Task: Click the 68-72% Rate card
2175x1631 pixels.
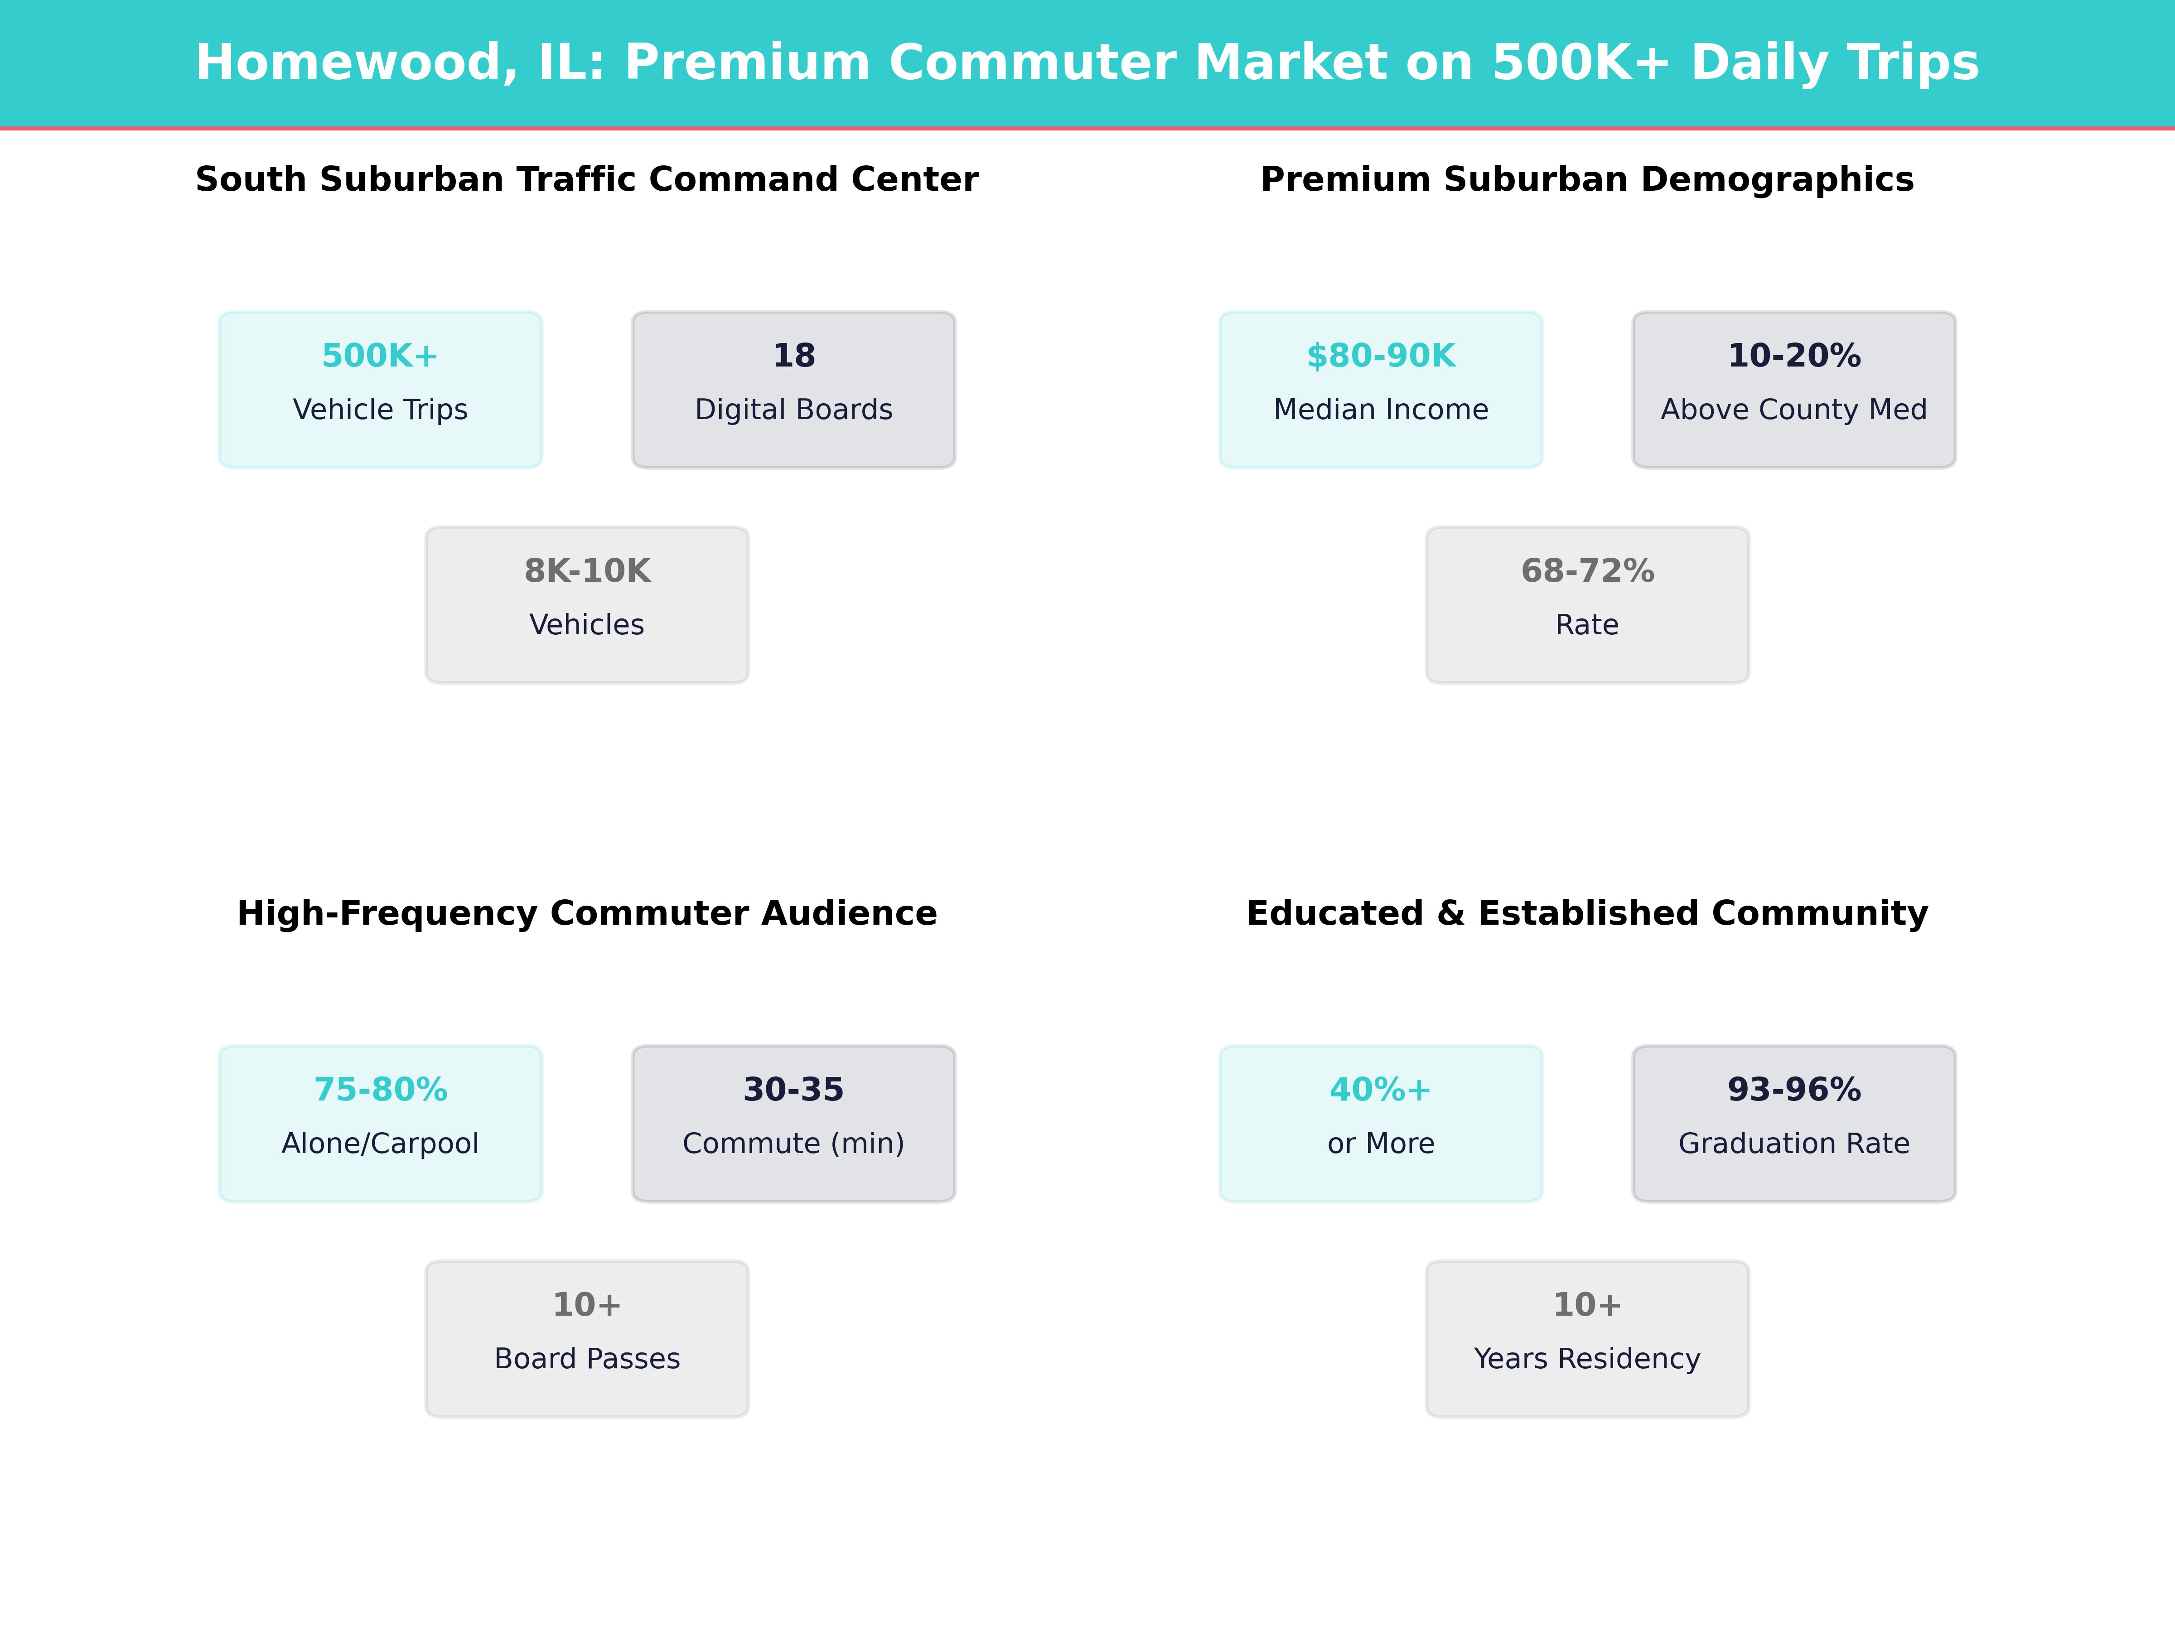Action: click(1587, 605)
